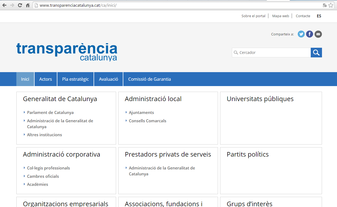Open the Avaluació section
The image size is (337, 207).
click(108, 79)
